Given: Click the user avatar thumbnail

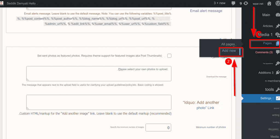Looking at the screenshot, I should point(2,3).
